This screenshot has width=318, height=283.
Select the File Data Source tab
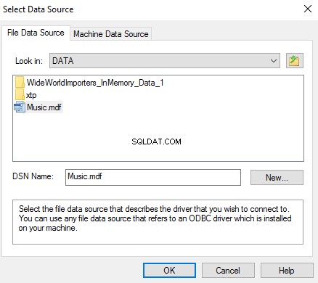point(36,33)
